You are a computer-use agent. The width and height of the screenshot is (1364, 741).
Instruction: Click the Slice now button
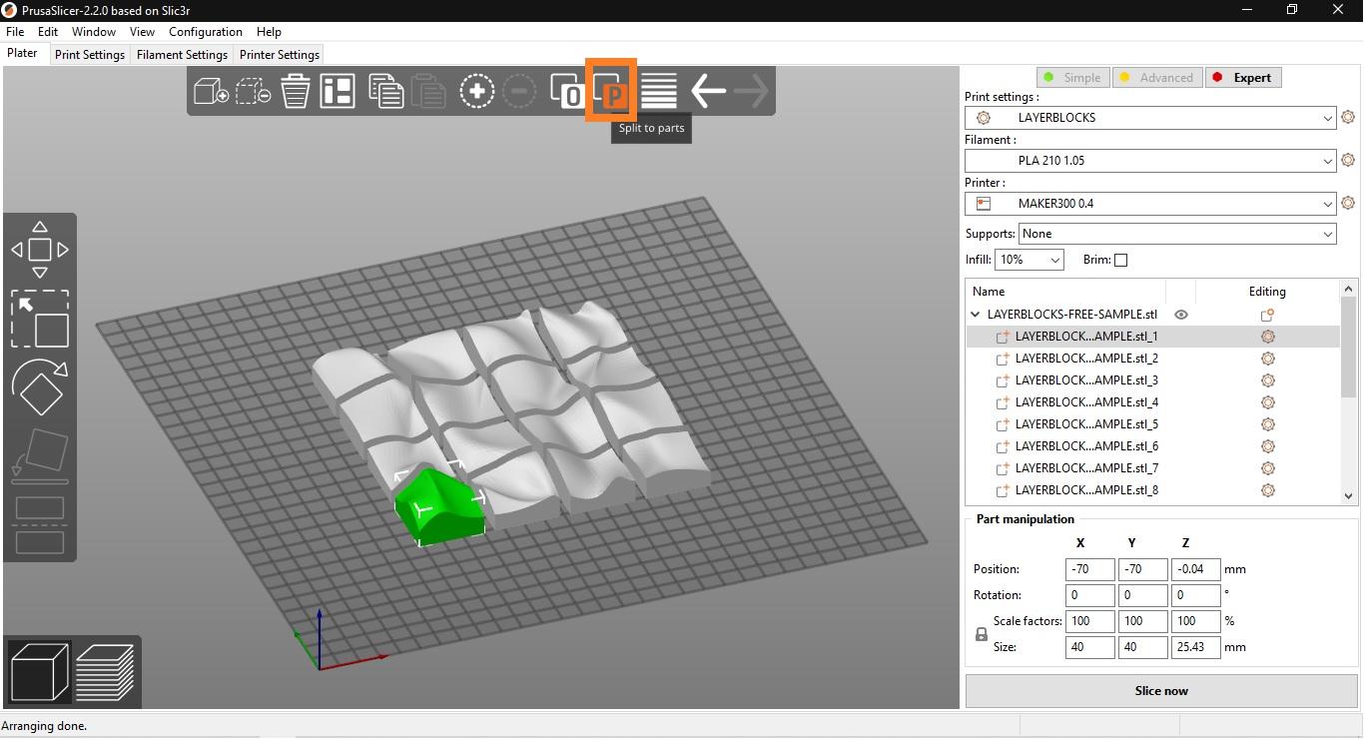(x=1161, y=691)
